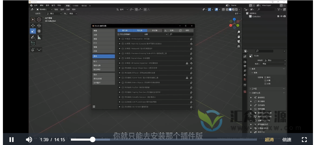Toggle the enabled-add-ons-only checkbox
Screen dimensions: 315x145
(118, 34)
